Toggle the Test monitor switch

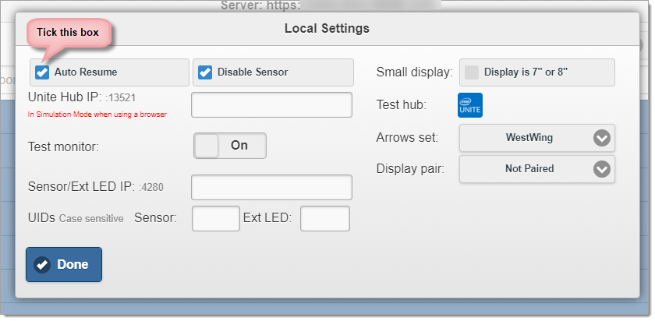click(x=230, y=146)
